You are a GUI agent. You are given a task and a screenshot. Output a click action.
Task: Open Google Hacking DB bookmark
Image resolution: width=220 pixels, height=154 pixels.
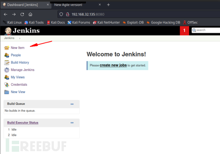point(163,23)
